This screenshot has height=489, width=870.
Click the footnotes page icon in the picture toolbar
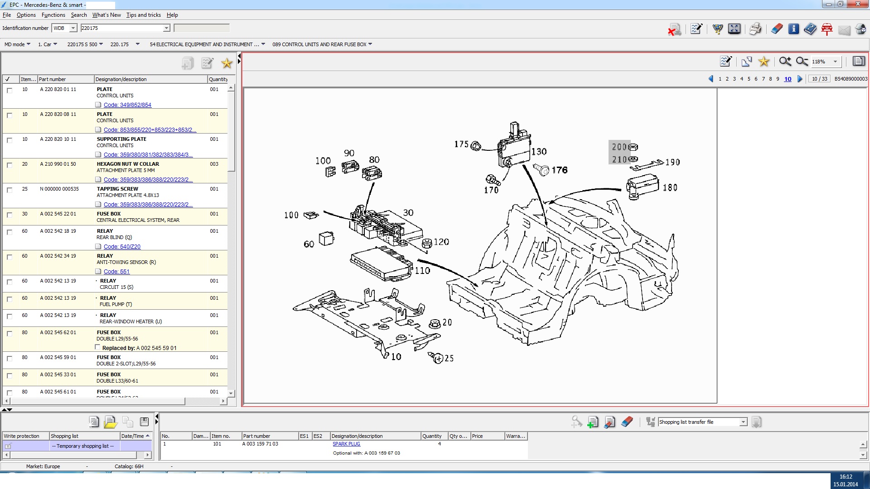859,61
